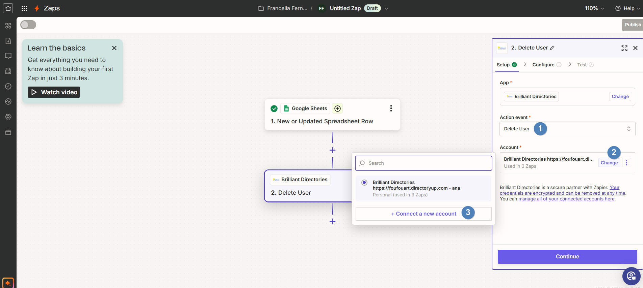Expand the step panel to fullscreen
Screen dimensions: 643x288
(x=624, y=48)
